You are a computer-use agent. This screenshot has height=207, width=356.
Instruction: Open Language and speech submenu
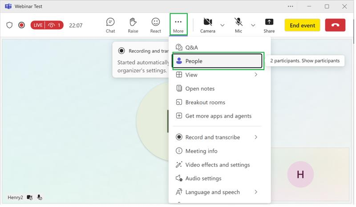click(x=217, y=192)
